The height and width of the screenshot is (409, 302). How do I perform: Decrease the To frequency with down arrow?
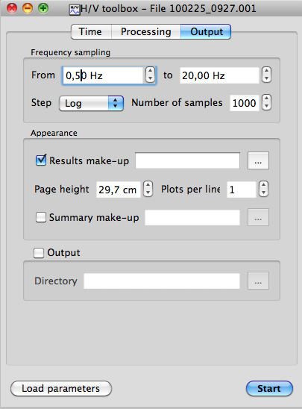tap(266, 78)
